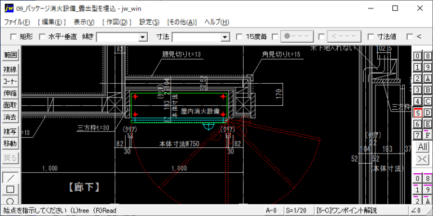The image size is (433, 216).
Task: Click the 複線 button
Action: point(10,69)
